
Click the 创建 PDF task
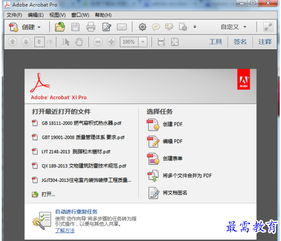click(173, 124)
